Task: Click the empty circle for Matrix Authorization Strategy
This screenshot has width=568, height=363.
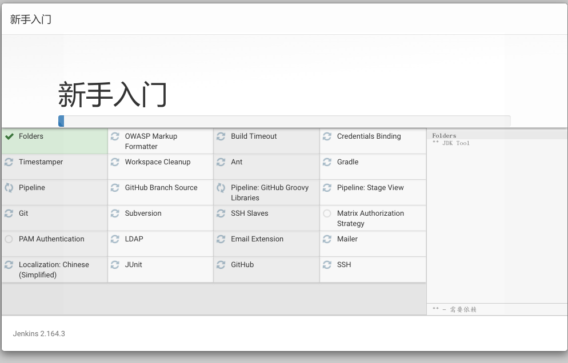Action: click(327, 213)
